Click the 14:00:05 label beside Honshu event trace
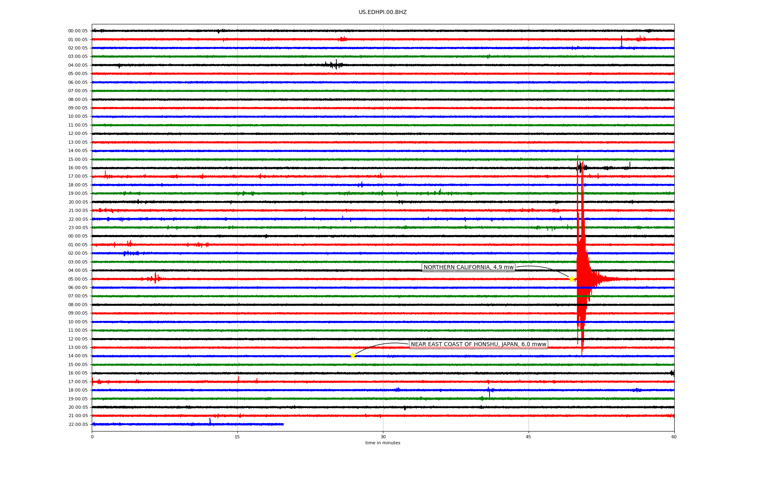Screen dimensions: 766x479 coord(78,356)
